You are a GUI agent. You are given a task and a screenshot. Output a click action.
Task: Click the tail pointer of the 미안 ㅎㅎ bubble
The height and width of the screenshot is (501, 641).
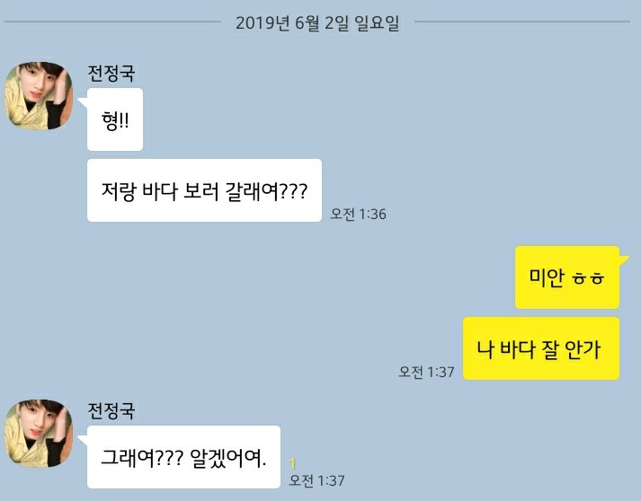tap(624, 260)
